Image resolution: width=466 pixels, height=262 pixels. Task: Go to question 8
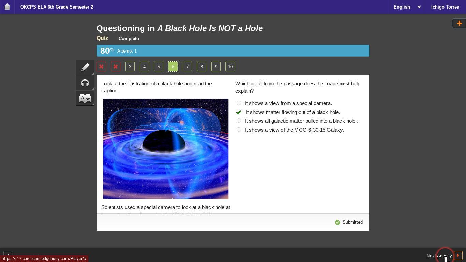pyautogui.click(x=202, y=67)
